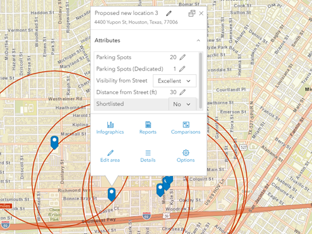The image size is (312, 234).
Task: Click the Westheimer Rd label on the map
Action: tap(66, 99)
